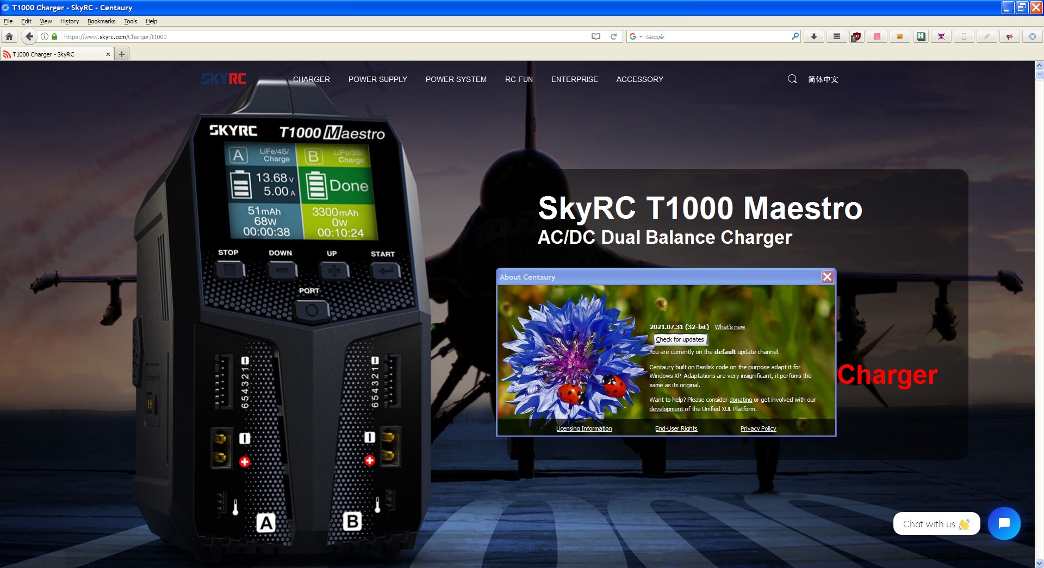Open the What's new link

pos(730,327)
